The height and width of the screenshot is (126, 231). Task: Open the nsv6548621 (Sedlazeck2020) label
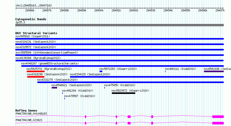pyautogui.click(x=72, y=85)
